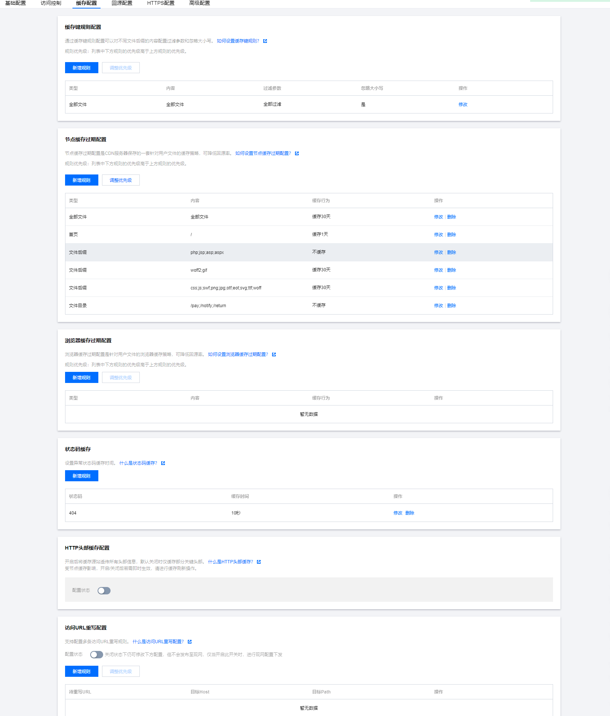Click 删除 for woff2;gif rule
The image size is (610, 716).
pyautogui.click(x=451, y=270)
